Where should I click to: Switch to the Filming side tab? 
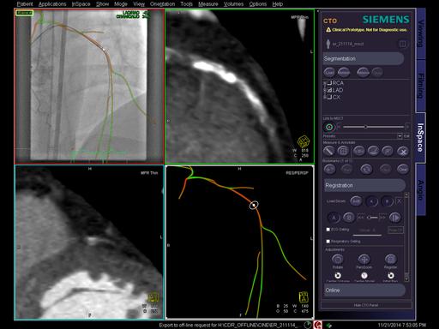pos(420,86)
